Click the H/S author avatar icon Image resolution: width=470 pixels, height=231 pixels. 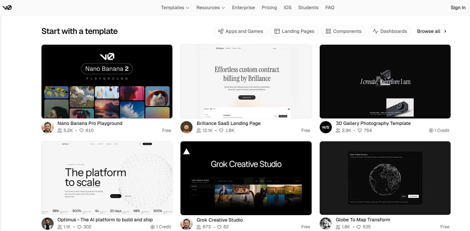326,127
